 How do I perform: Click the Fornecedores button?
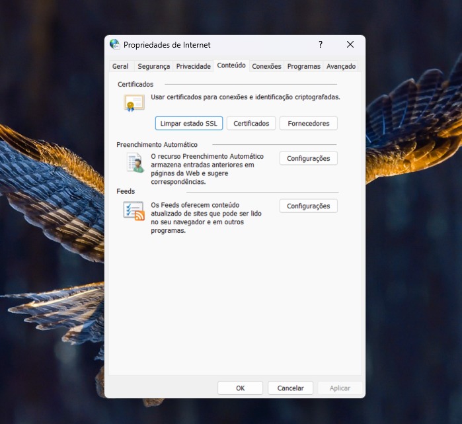coord(309,124)
